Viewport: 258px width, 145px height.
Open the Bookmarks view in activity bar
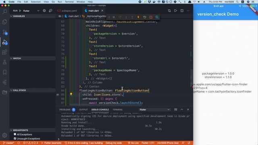pyautogui.click(x=4, y=72)
